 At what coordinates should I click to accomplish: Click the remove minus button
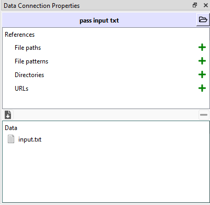(x=204, y=115)
